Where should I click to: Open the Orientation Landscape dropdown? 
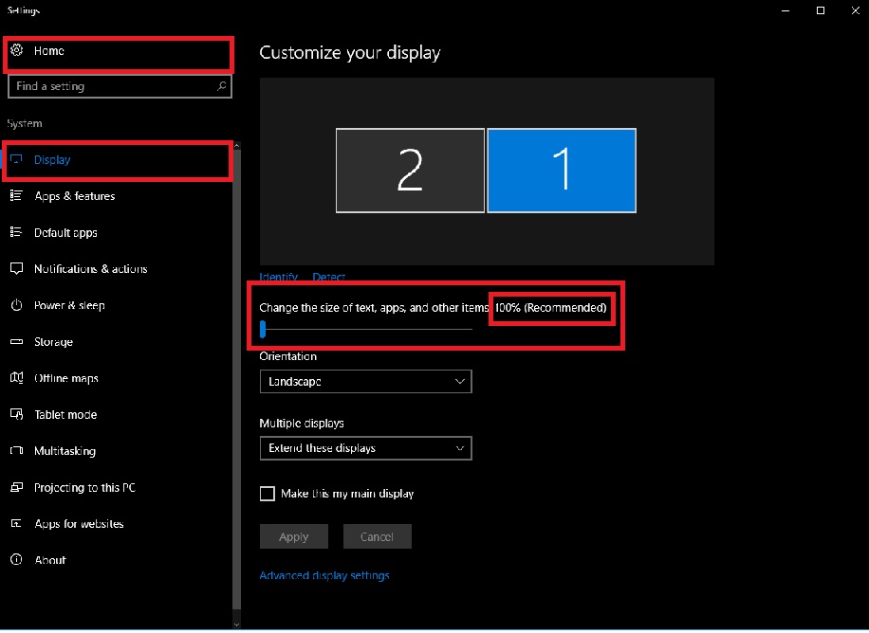click(x=365, y=382)
